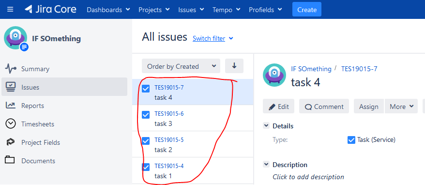Open Timesheets via its clock icon
This screenshot has height=185, width=425.
click(11, 124)
